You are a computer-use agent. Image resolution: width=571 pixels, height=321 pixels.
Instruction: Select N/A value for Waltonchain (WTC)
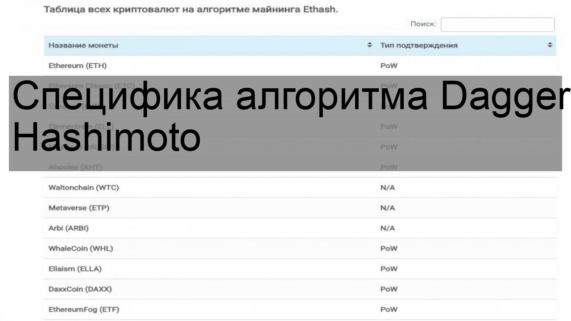[x=388, y=188]
